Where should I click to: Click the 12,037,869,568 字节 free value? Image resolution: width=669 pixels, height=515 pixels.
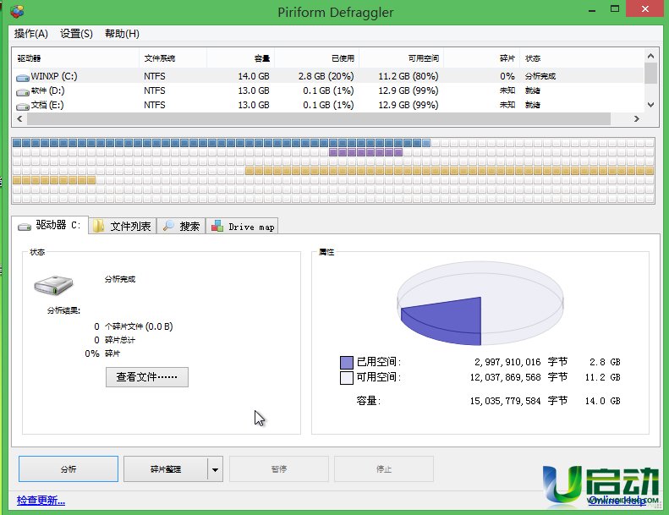518,377
